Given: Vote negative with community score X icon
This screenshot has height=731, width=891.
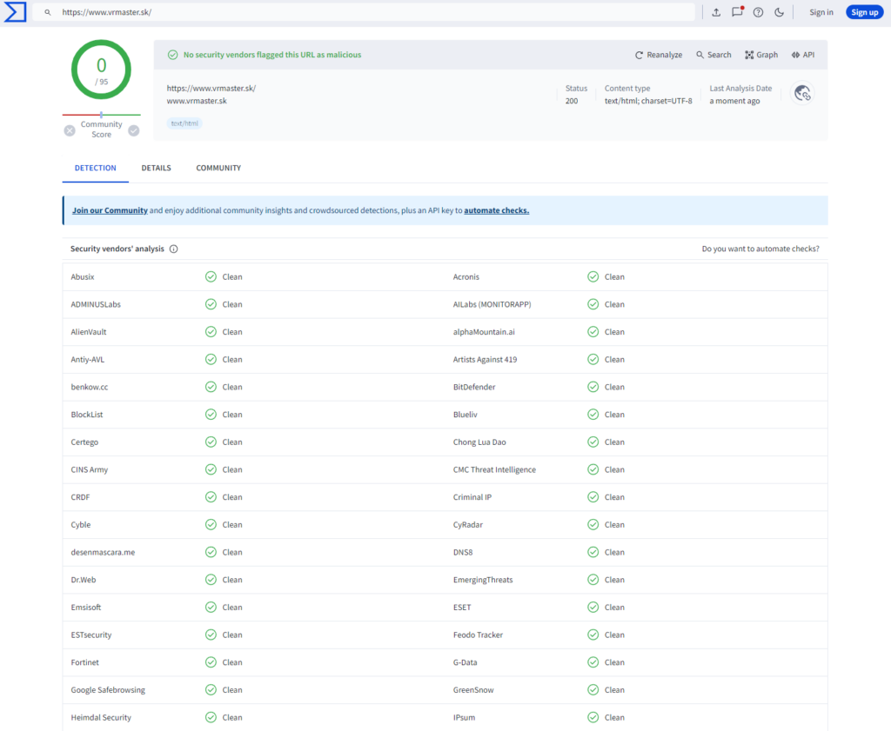Looking at the screenshot, I should 70,130.
